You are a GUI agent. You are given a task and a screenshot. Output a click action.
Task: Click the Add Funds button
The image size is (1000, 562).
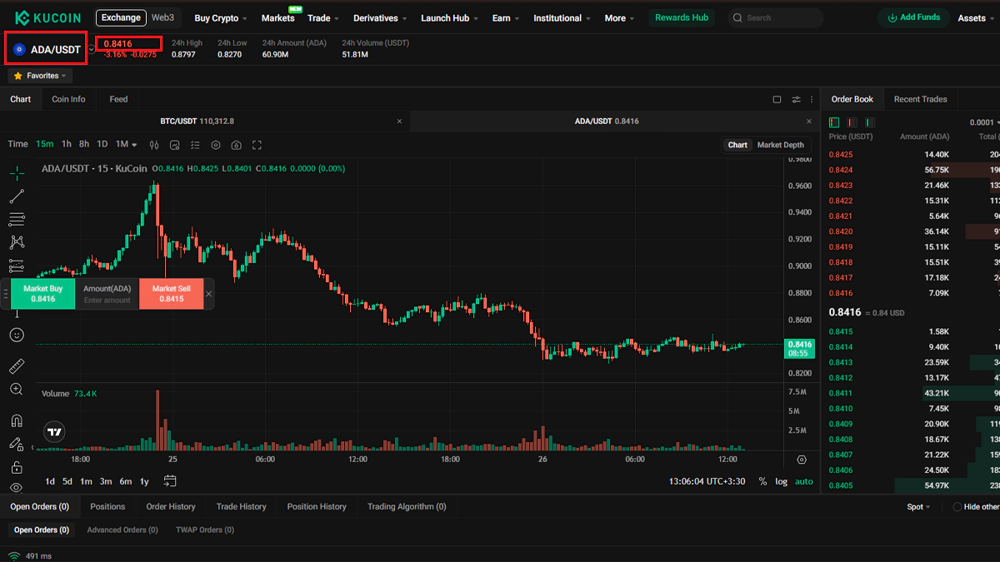click(x=914, y=17)
